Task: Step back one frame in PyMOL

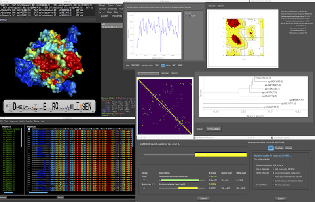Action: click(x=104, y=12)
